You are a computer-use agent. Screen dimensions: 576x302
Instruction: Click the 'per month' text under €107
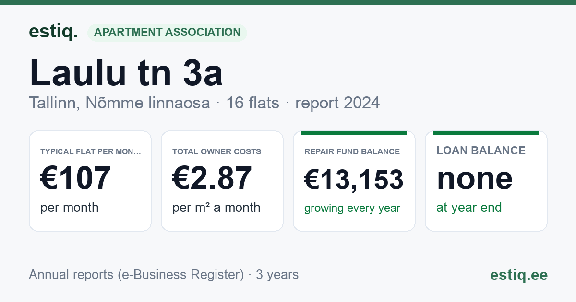(x=70, y=208)
